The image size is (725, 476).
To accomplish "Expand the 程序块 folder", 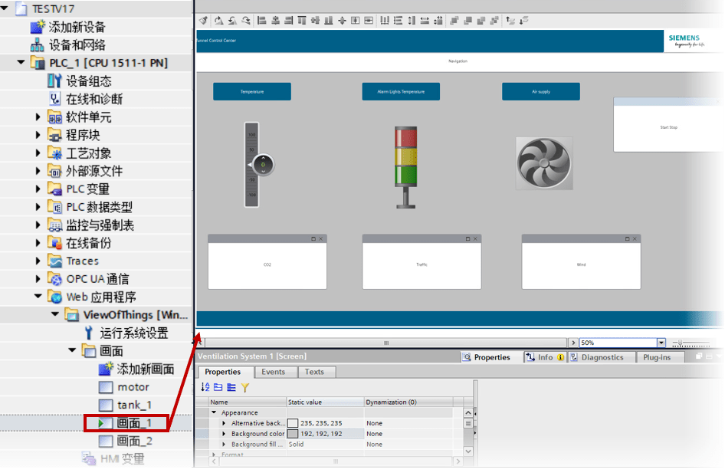I will pyautogui.click(x=38, y=135).
